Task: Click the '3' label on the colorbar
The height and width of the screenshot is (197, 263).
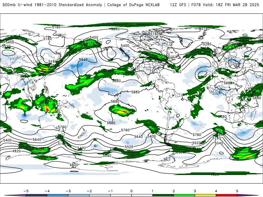Action: pyautogui.click(x=195, y=191)
